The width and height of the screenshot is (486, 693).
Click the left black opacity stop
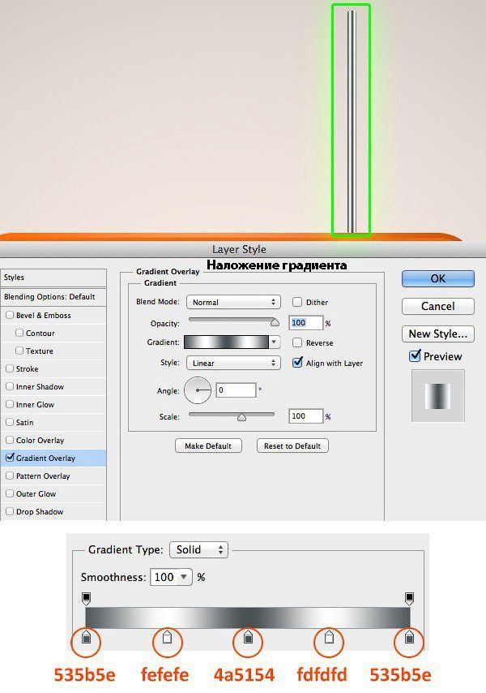click(x=87, y=599)
